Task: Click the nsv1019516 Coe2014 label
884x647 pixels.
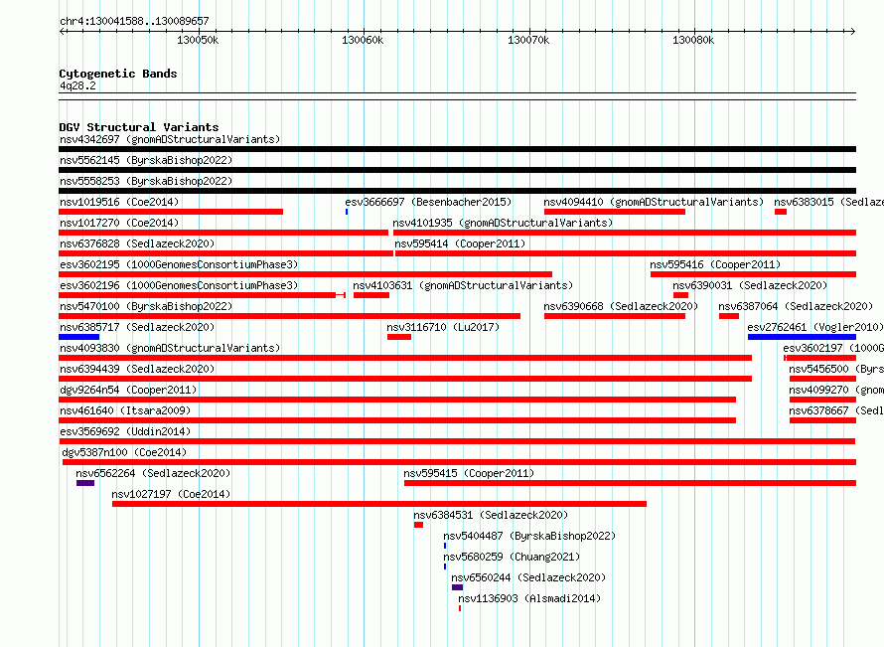Action: click(119, 202)
